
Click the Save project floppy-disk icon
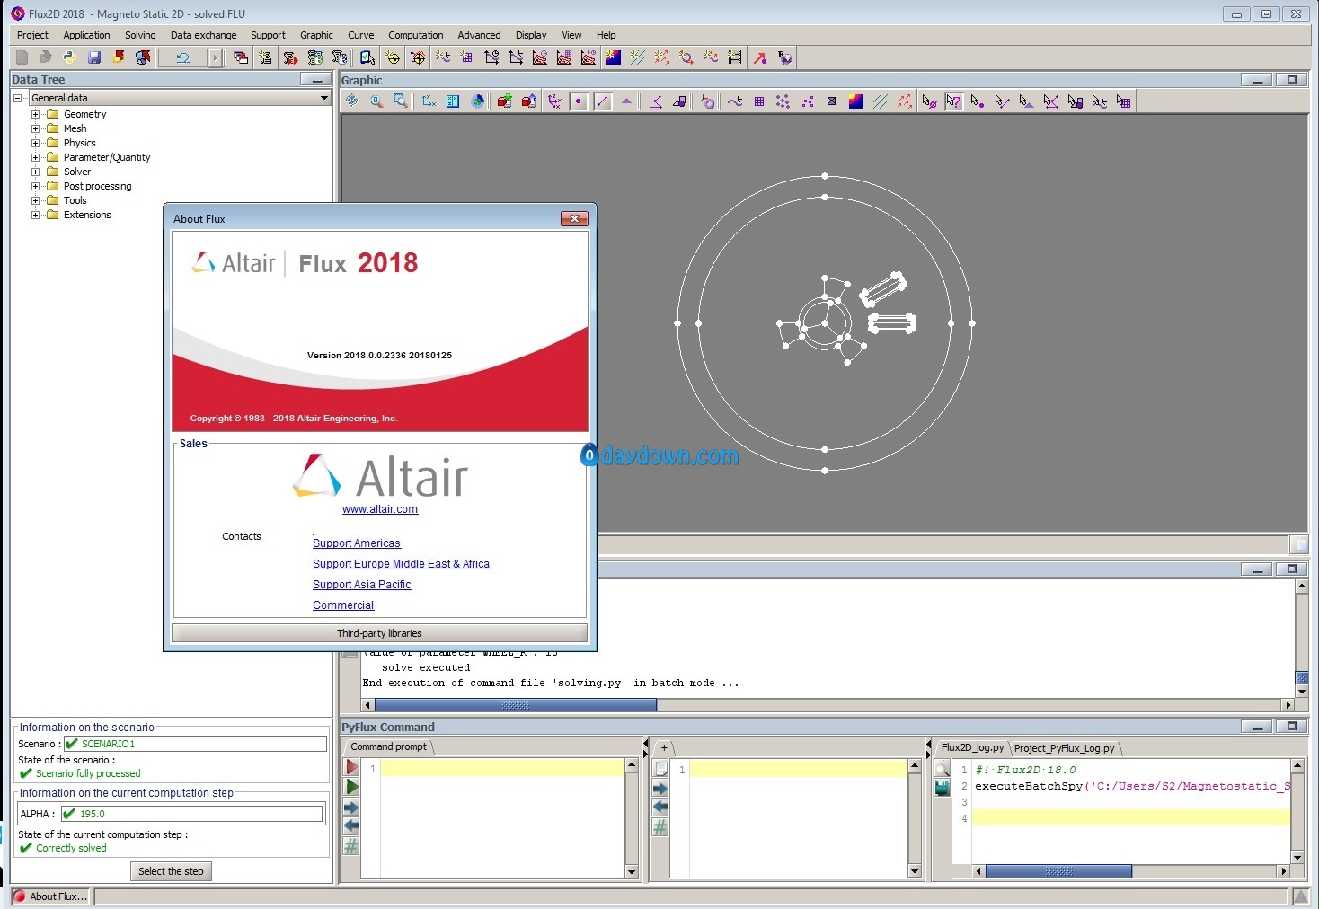(x=94, y=57)
